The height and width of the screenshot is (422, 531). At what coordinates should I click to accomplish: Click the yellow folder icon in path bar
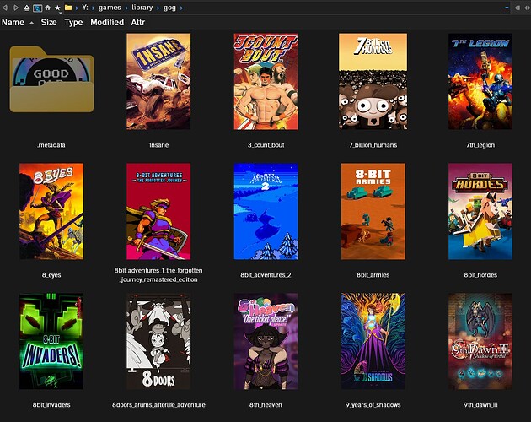point(68,8)
